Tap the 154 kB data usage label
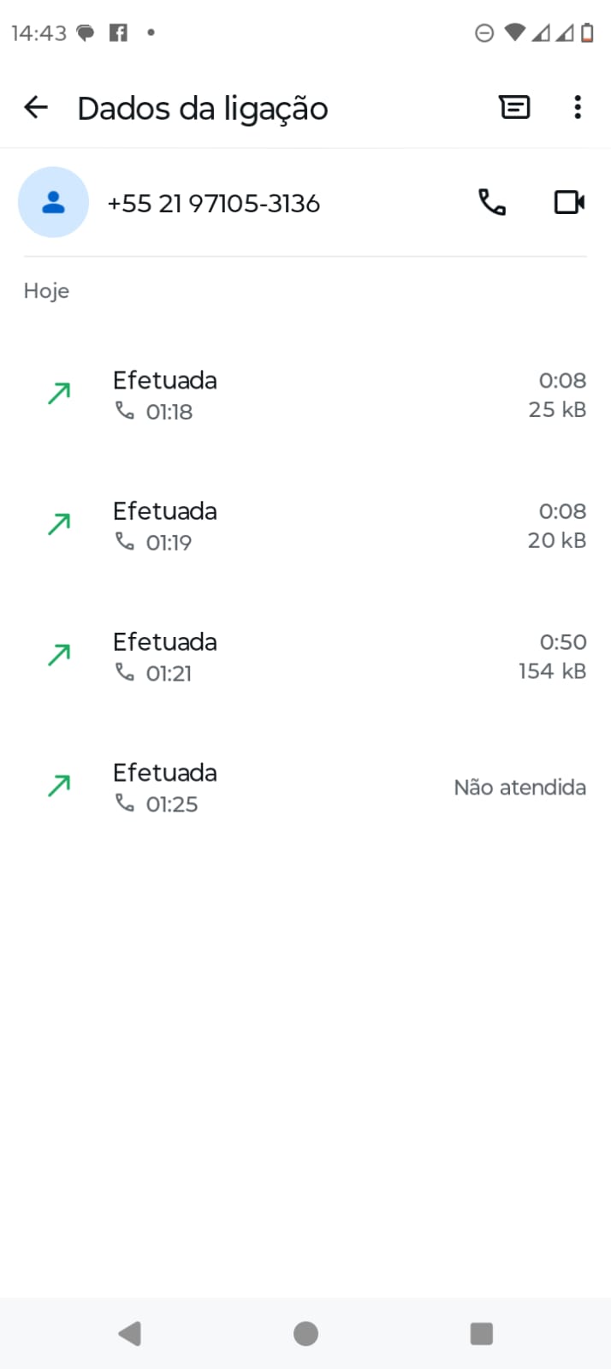The width and height of the screenshot is (611, 1369). [552, 671]
